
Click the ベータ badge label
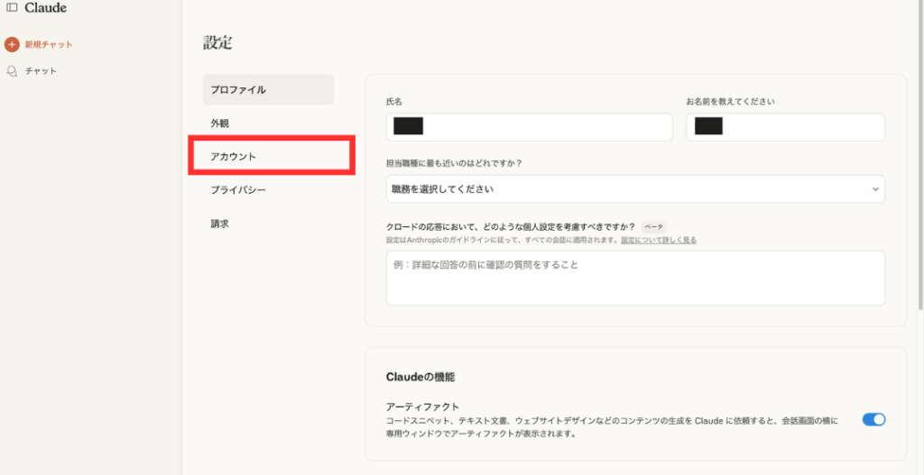[x=654, y=226]
